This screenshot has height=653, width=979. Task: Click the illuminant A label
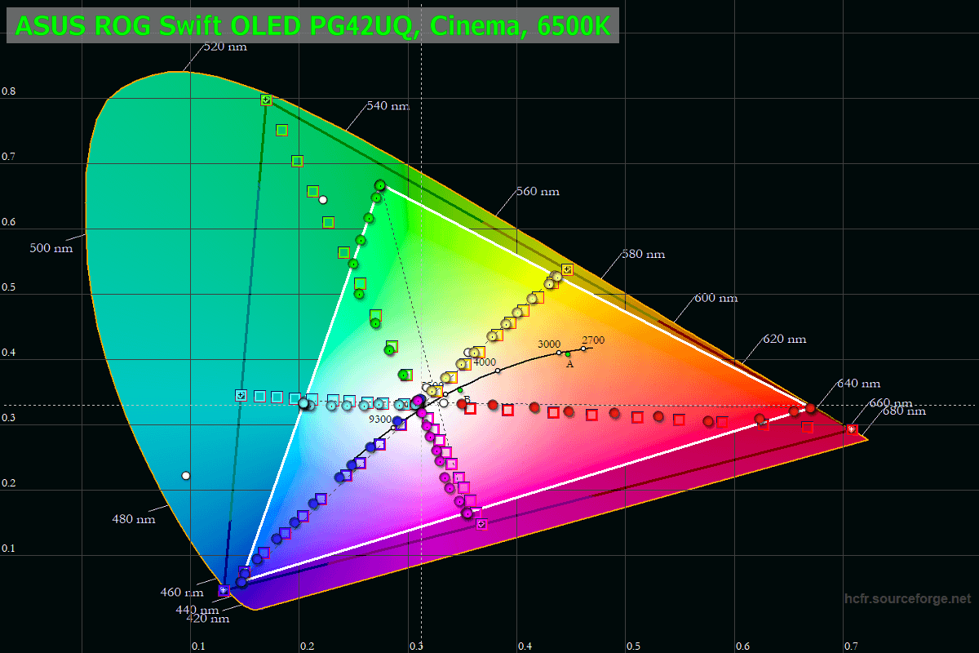570,364
